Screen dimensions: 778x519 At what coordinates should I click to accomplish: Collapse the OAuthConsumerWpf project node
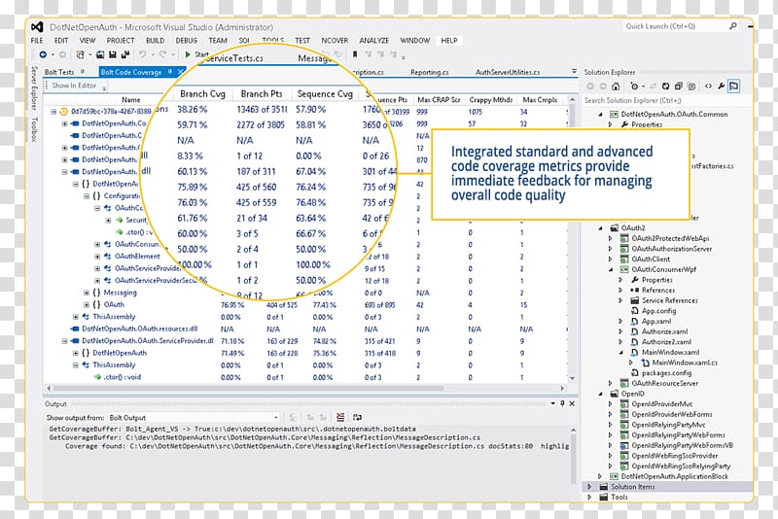611,269
